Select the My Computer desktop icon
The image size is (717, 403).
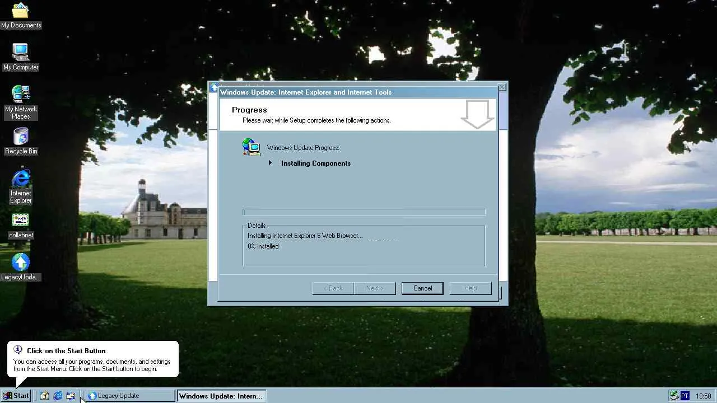click(21, 57)
